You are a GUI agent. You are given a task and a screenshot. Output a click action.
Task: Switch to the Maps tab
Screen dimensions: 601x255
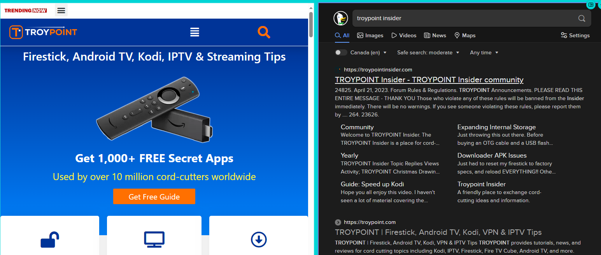click(465, 35)
